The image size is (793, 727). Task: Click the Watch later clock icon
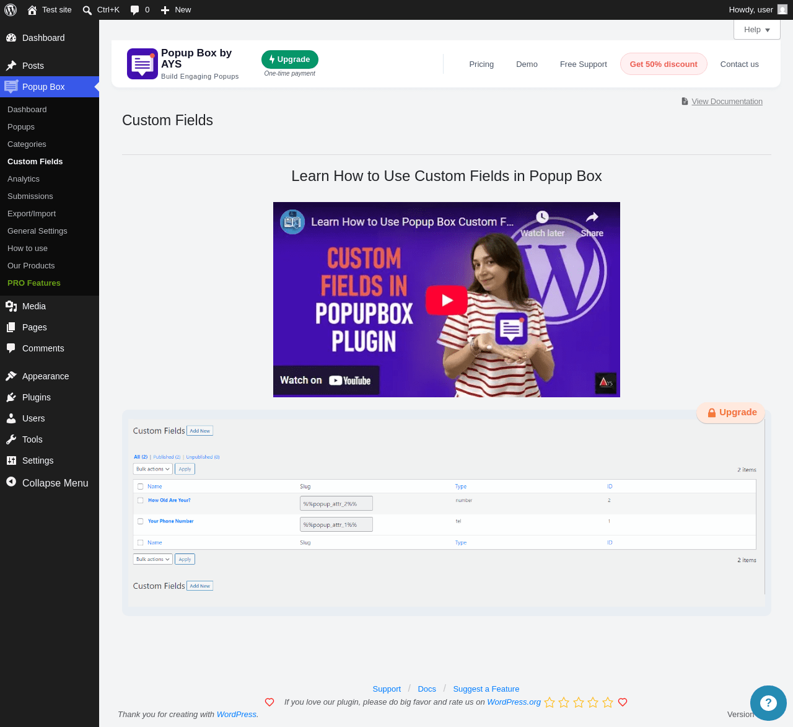[542, 217]
